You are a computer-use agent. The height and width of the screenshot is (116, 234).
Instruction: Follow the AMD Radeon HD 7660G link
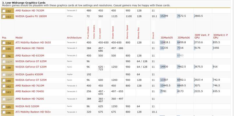pyautogui.click(x=30, y=48)
